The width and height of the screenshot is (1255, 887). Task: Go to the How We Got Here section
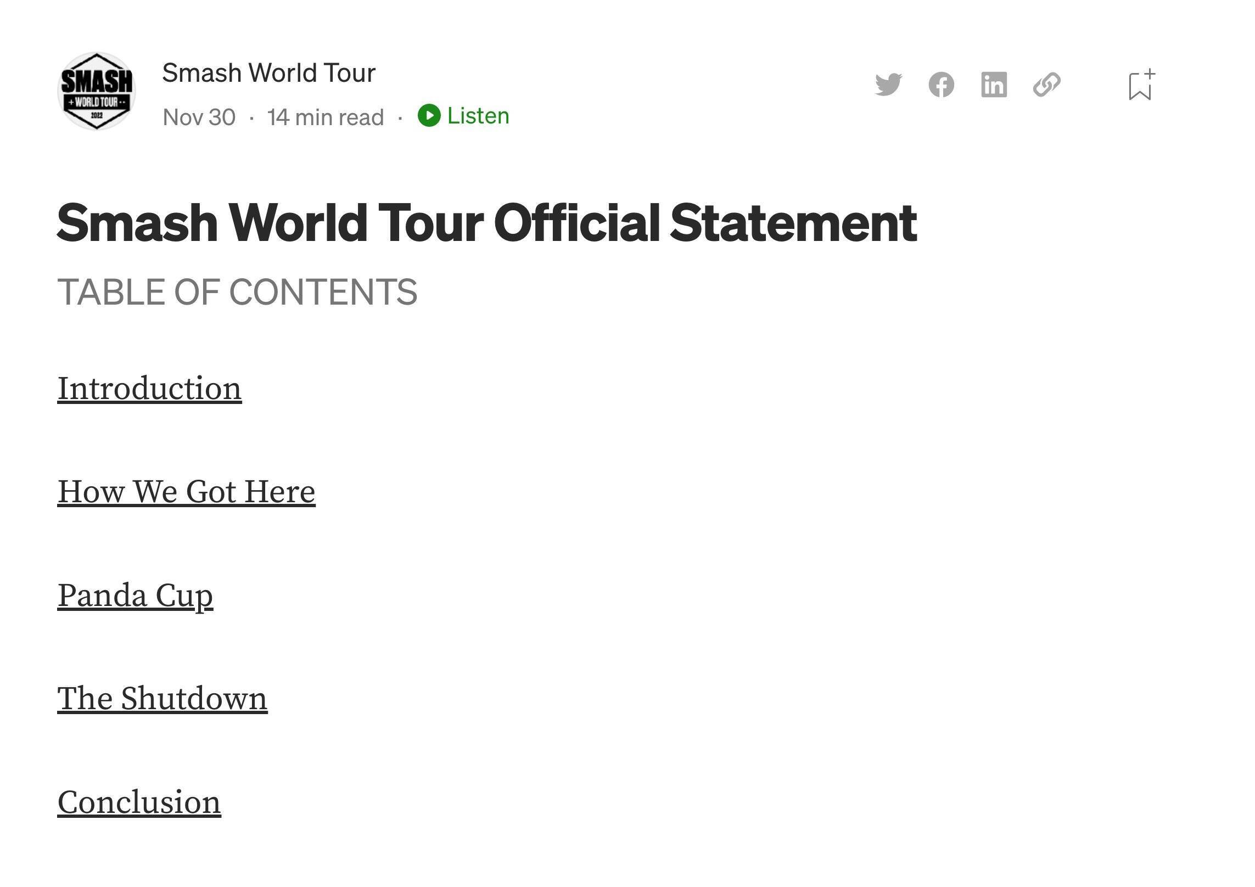point(186,491)
